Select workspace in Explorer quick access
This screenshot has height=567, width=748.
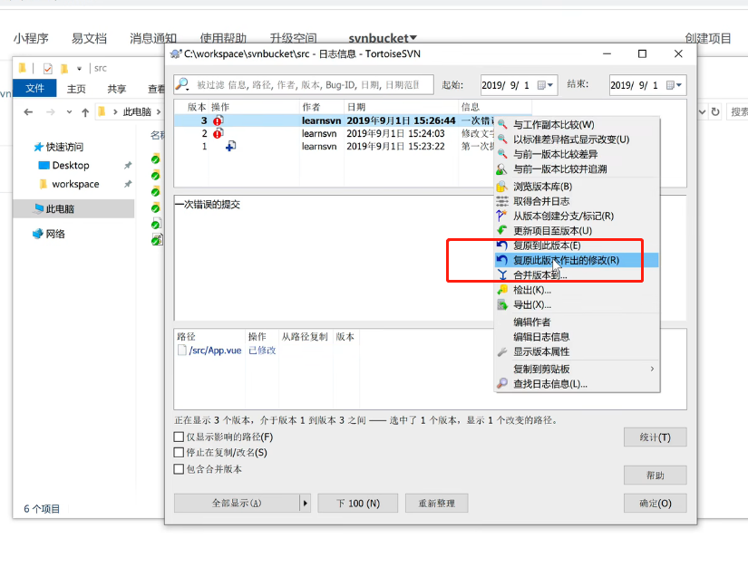pyautogui.click(x=75, y=184)
